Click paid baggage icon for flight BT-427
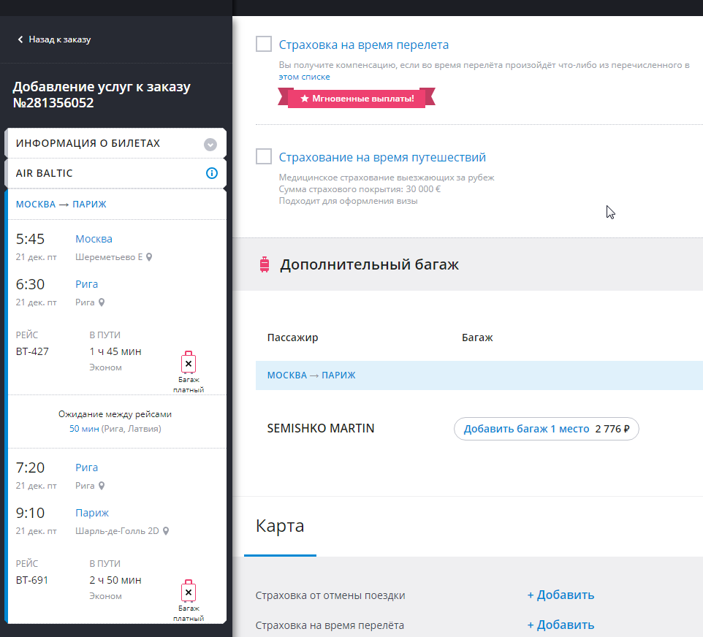The image size is (703, 637). tap(189, 363)
